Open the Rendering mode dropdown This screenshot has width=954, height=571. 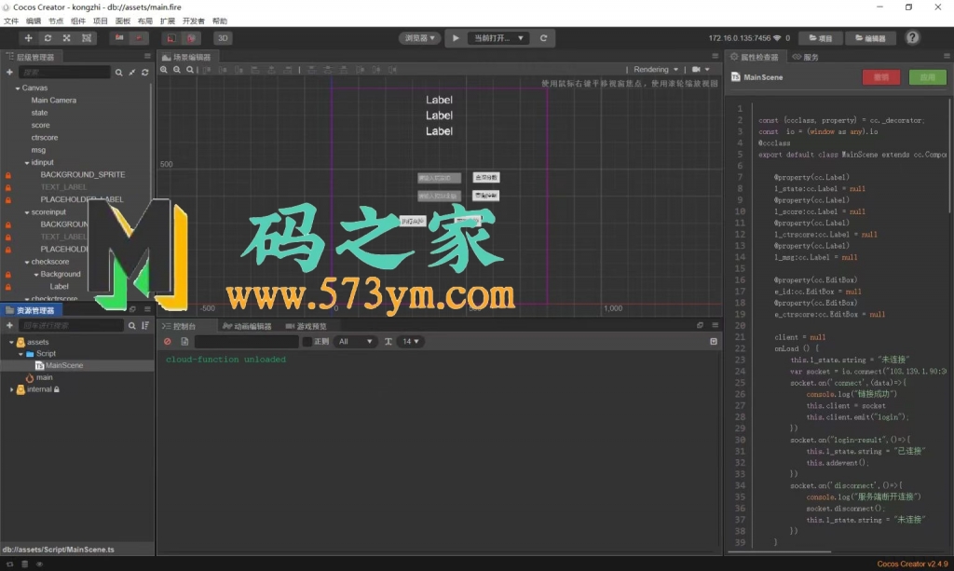[656, 70]
